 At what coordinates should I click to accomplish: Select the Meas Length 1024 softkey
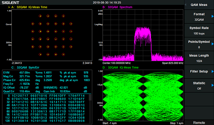[199, 58]
